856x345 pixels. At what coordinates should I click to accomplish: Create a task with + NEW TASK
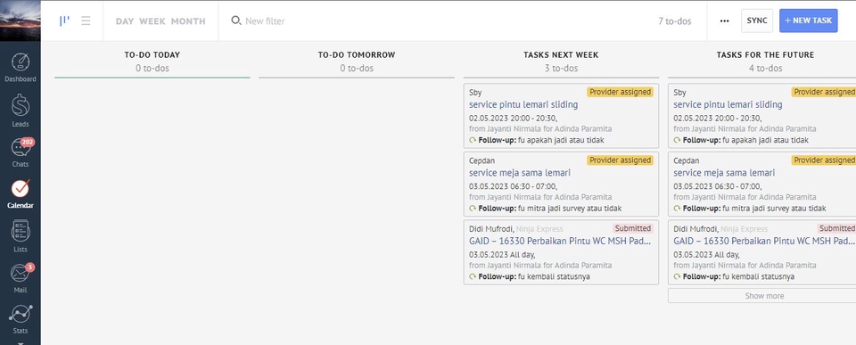(x=809, y=21)
